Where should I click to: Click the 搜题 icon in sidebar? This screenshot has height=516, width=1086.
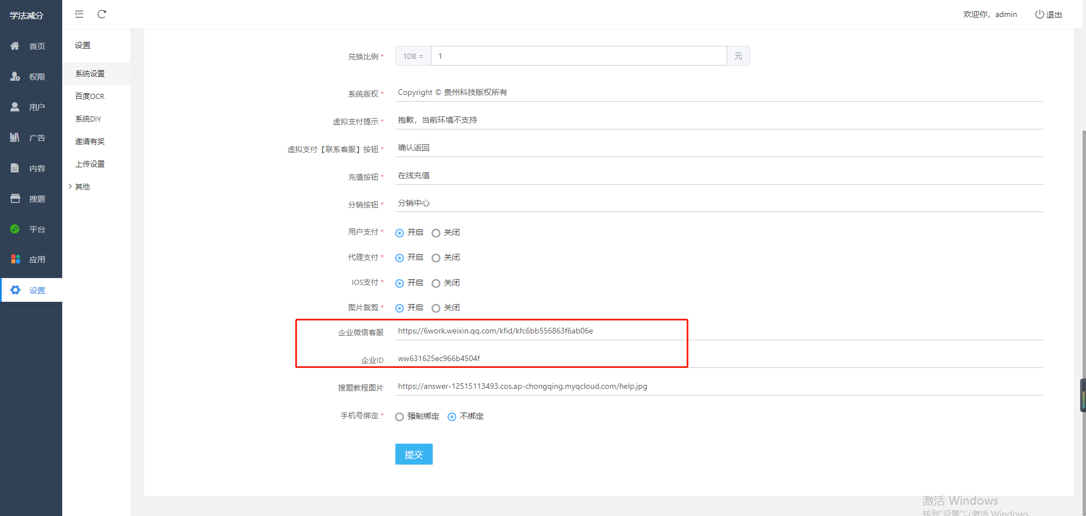pyautogui.click(x=15, y=198)
